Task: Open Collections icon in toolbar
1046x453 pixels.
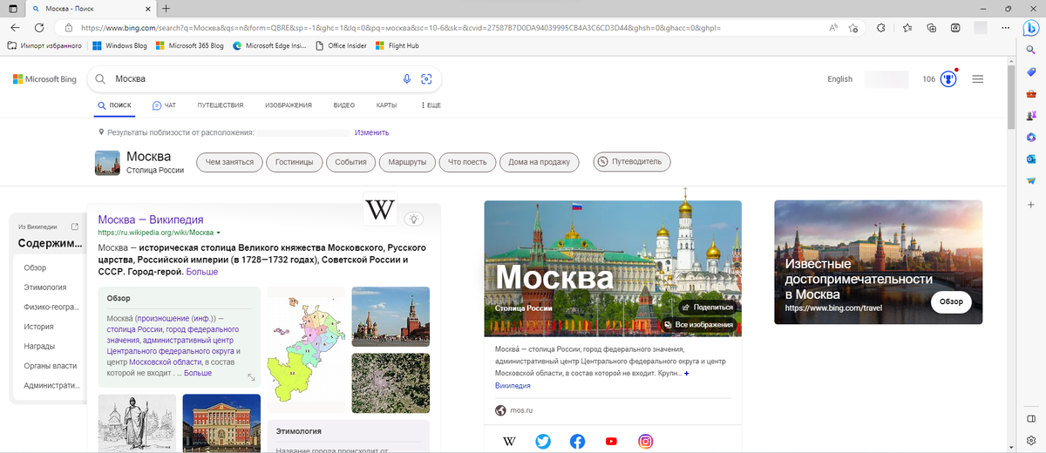Action: coord(932,28)
